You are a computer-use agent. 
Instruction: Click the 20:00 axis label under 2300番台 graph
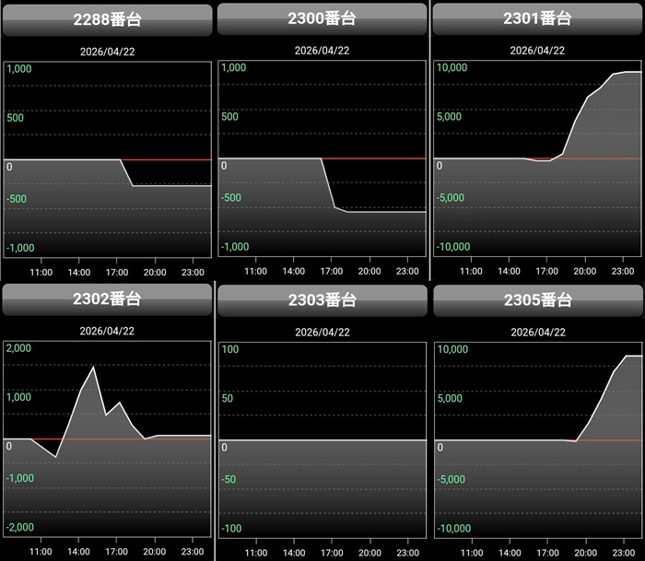[x=369, y=272]
